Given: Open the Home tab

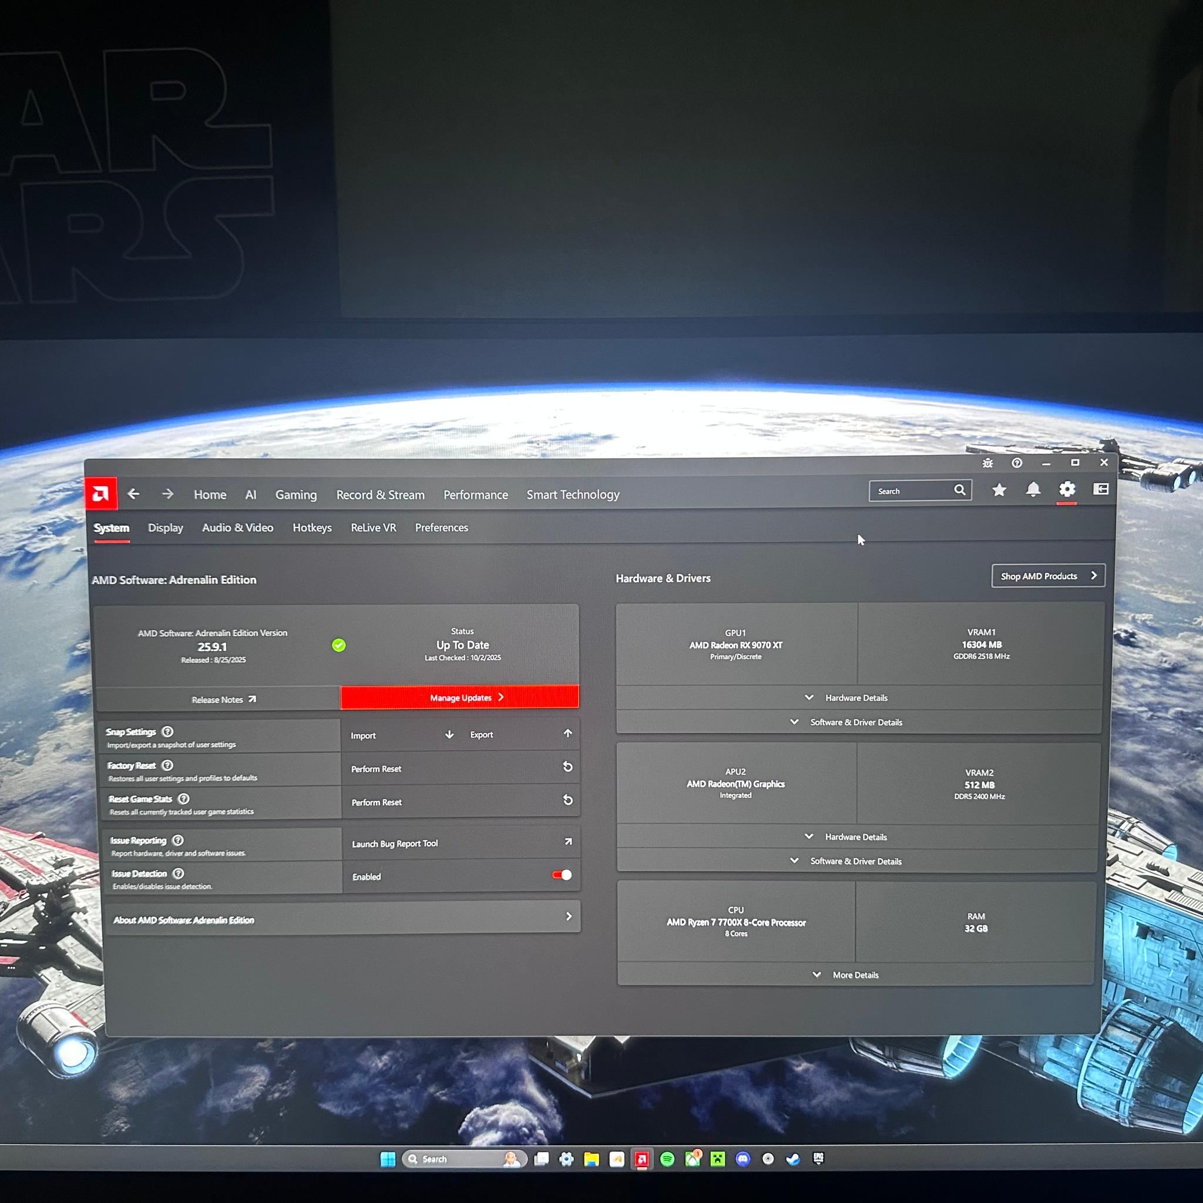Looking at the screenshot, I should [210, 495].
